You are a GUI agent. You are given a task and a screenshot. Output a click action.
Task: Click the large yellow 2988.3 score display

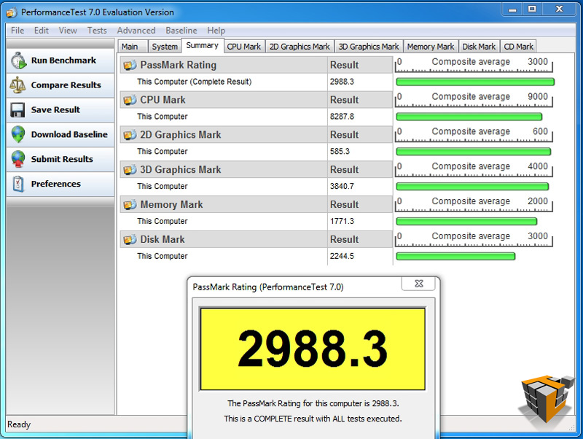pyautogui.click(x=313, y=349)
